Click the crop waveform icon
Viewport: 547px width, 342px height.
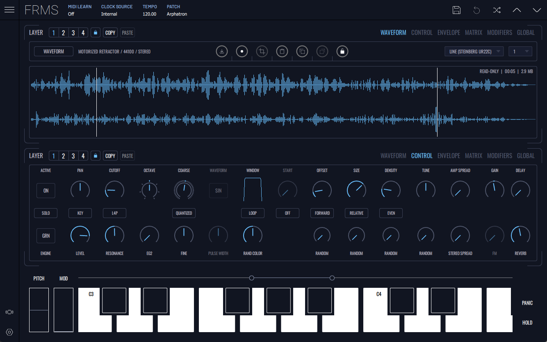coord(262,52)
